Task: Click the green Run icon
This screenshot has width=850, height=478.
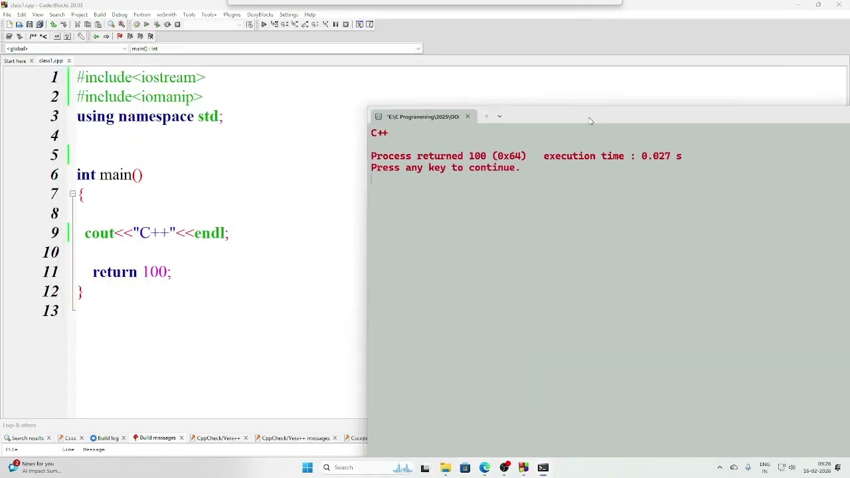Action: pyautogui.click(x=146, y=25)
